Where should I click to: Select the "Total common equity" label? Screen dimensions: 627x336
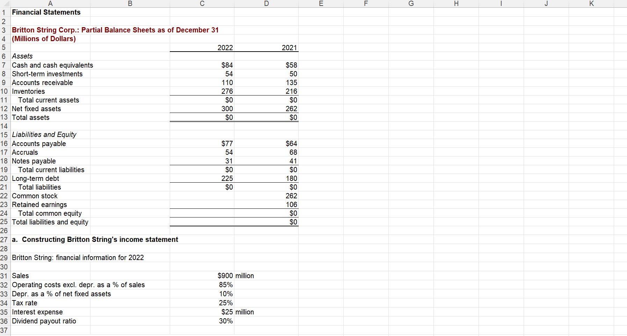click(x=50, y=213)
